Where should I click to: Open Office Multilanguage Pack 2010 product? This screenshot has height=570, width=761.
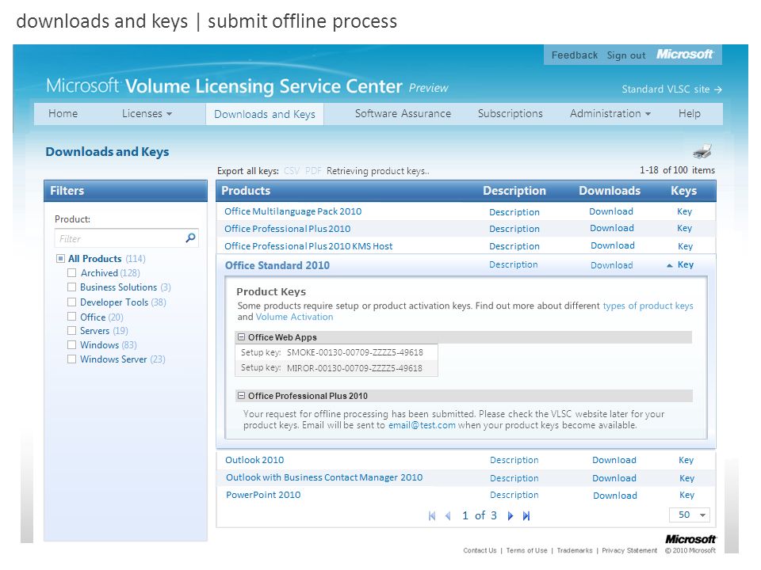pos(293,211)
